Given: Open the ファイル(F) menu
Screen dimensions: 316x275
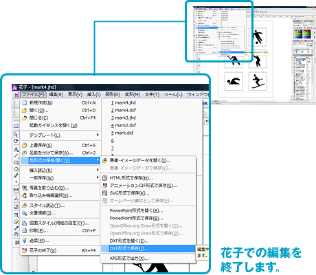Looking at the screenshot, I should 34,95.
